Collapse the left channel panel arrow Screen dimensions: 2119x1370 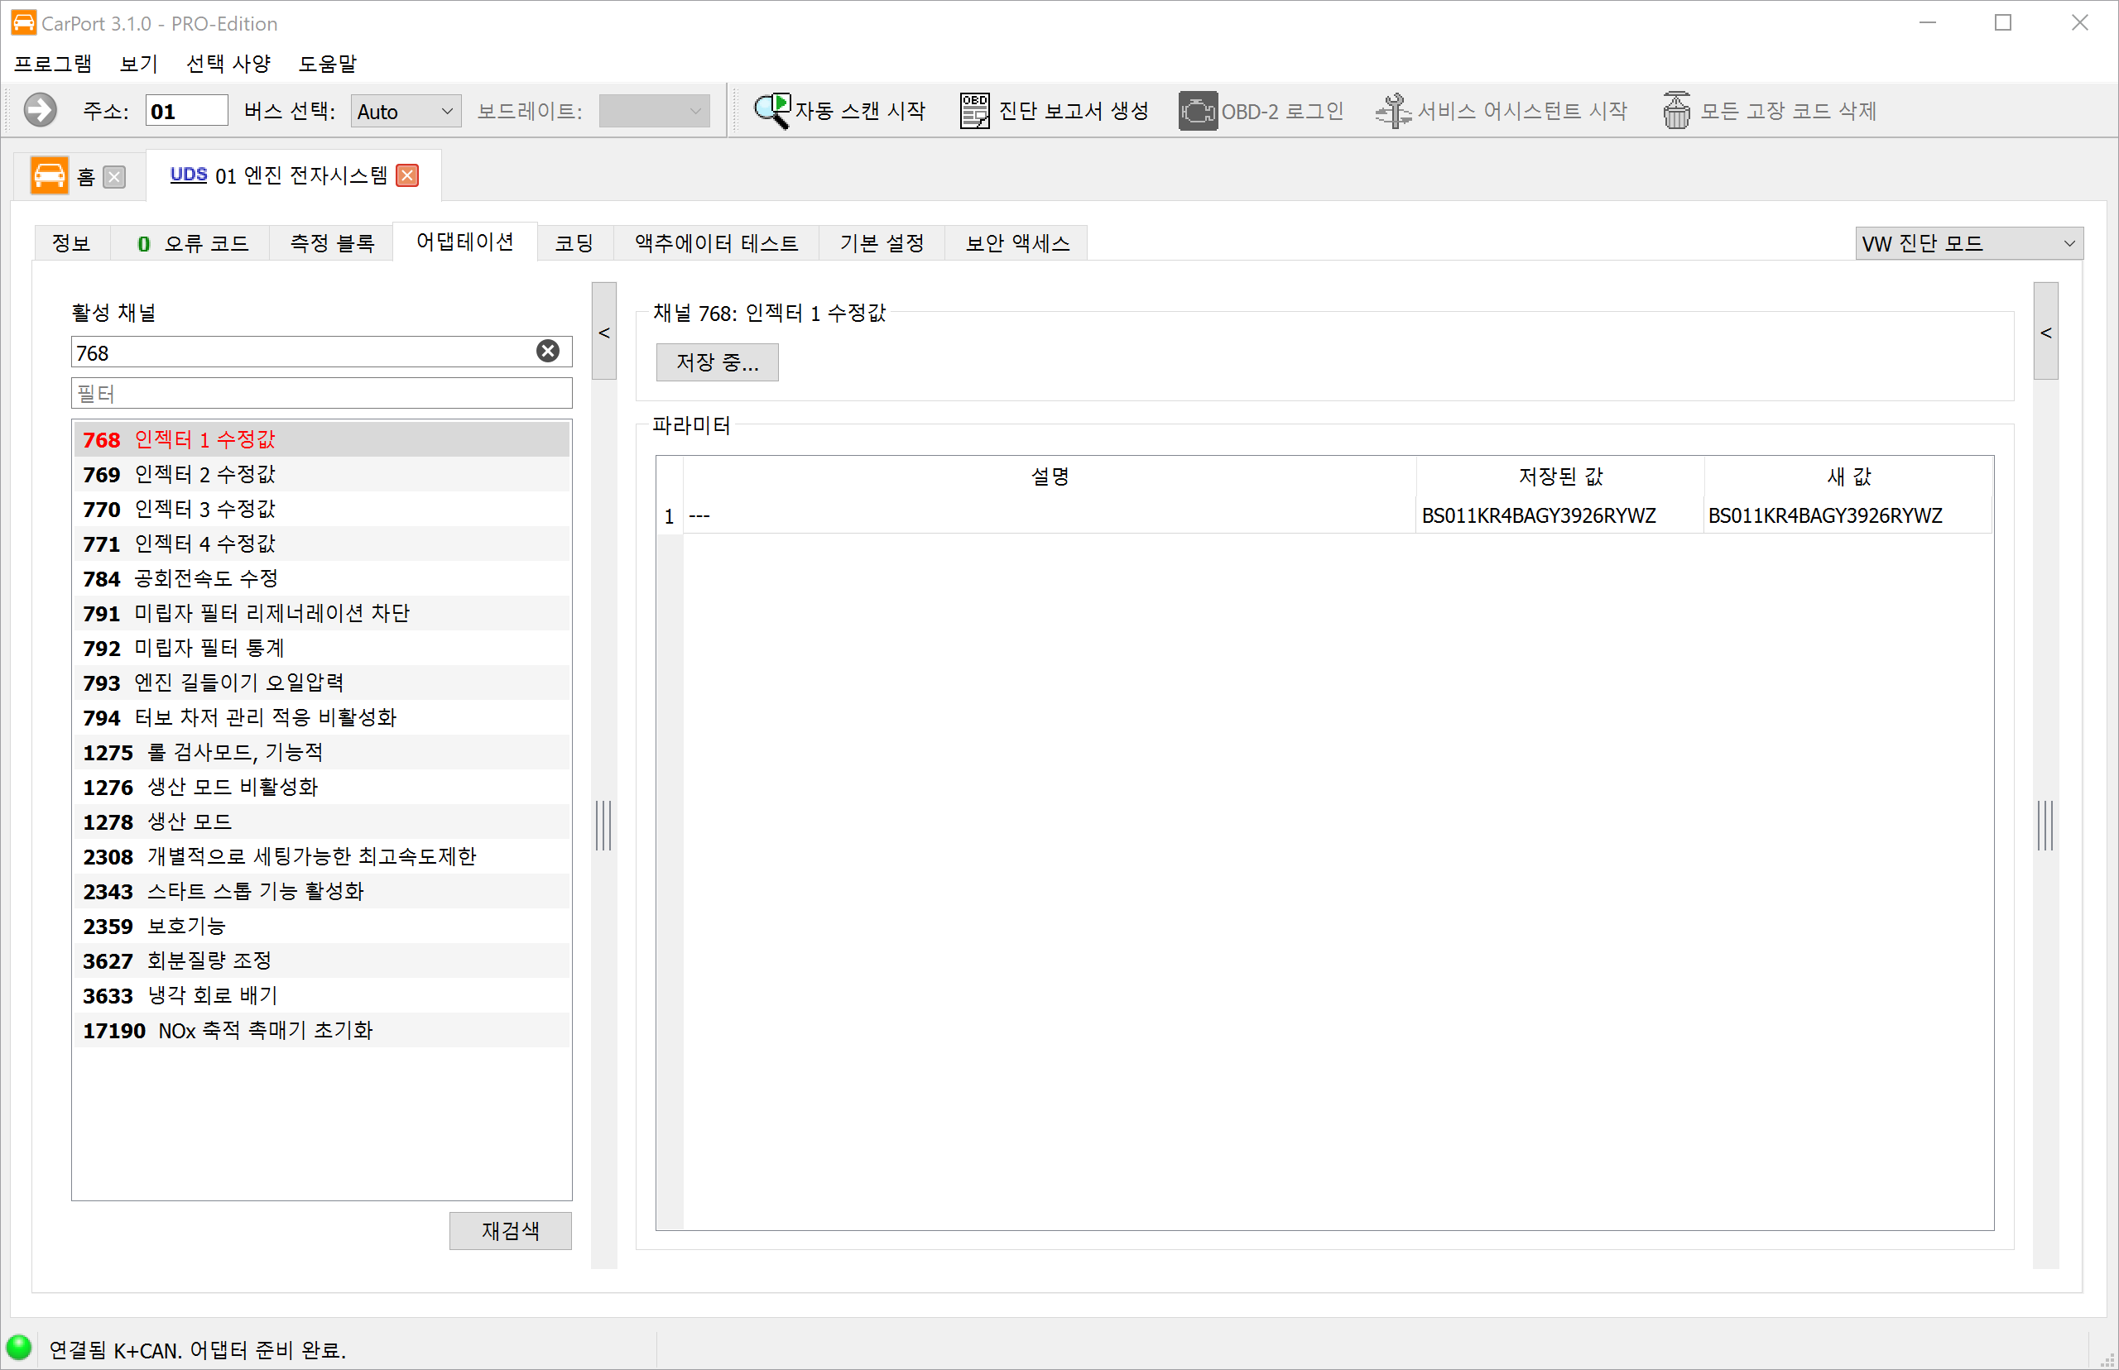(604, 332)
